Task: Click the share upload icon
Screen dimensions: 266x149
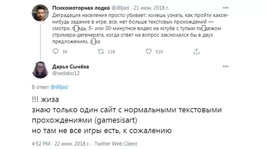Action: (196, 51)
